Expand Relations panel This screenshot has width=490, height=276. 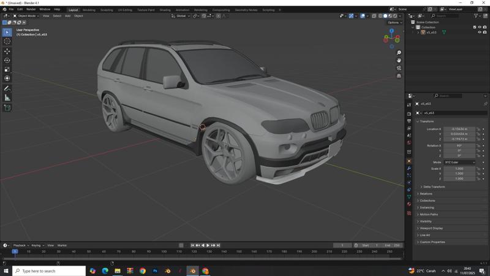[426, 194]
